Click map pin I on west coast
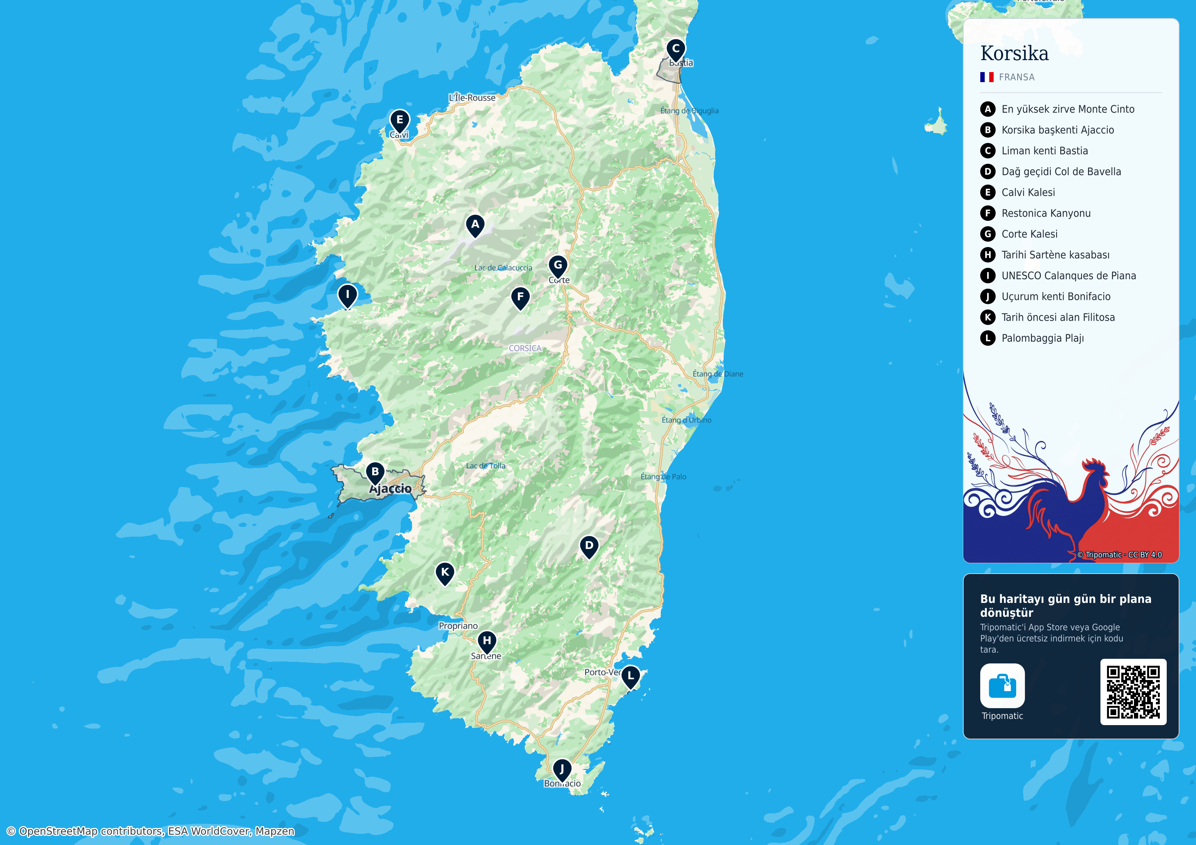The width and height of the screenshot is (1196, 845). point(348,296)
